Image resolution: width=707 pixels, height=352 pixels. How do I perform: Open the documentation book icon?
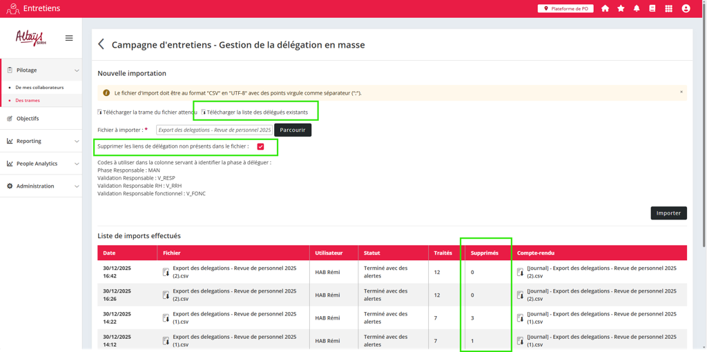click(x=652, y=8)
